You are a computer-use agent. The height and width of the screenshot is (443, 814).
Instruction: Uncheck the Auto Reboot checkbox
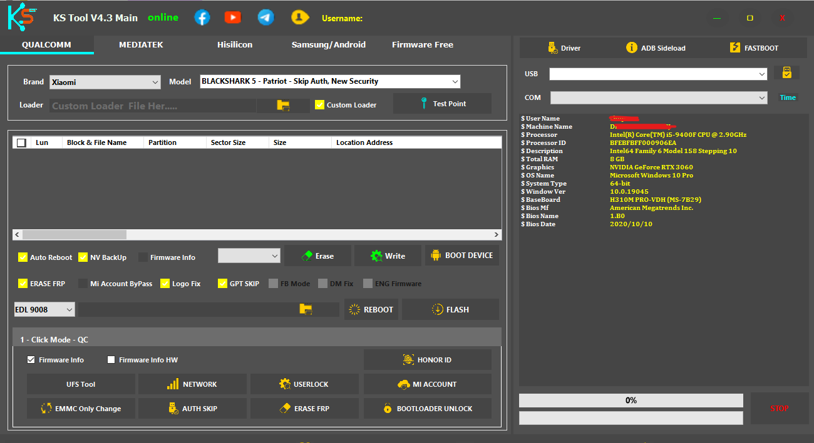tap(23, 257)
